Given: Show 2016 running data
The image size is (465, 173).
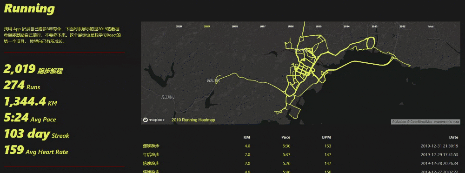Looking at the screenshot, I should (x=291, y=27).
